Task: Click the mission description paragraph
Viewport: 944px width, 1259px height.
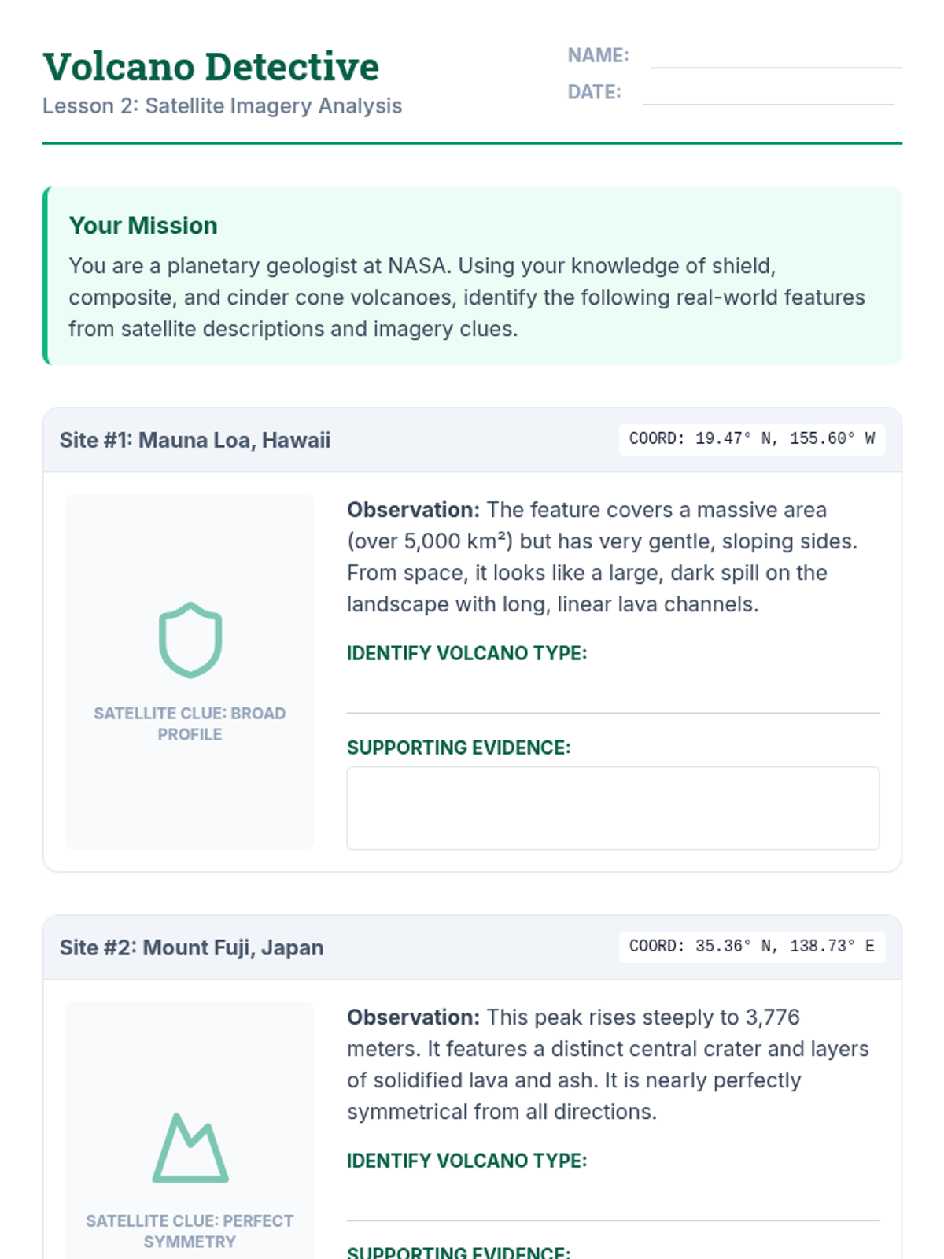Action: [x=466, y=297]
